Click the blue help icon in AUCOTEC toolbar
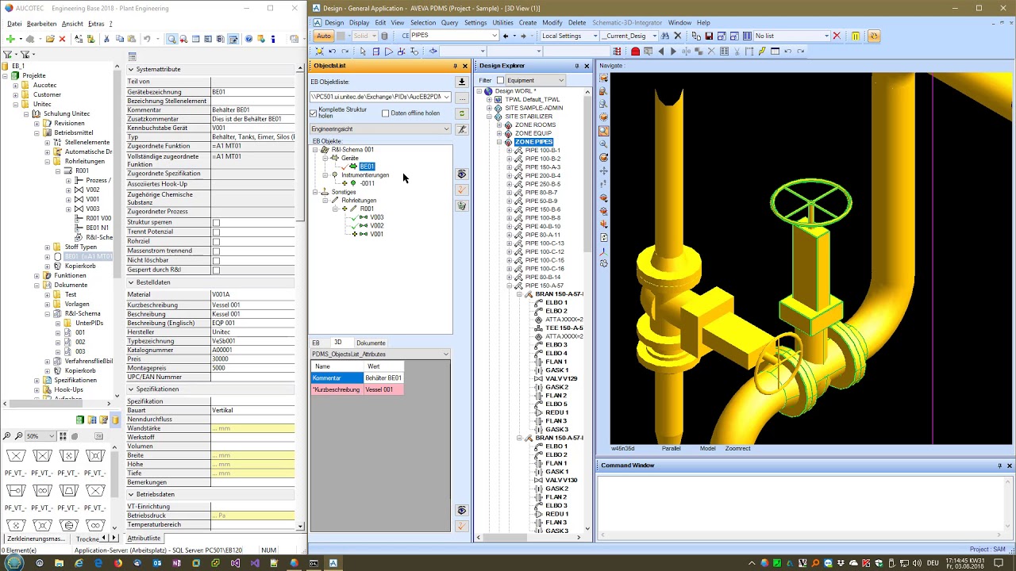This screenshot has width=1016, height=571. point(248,39)
